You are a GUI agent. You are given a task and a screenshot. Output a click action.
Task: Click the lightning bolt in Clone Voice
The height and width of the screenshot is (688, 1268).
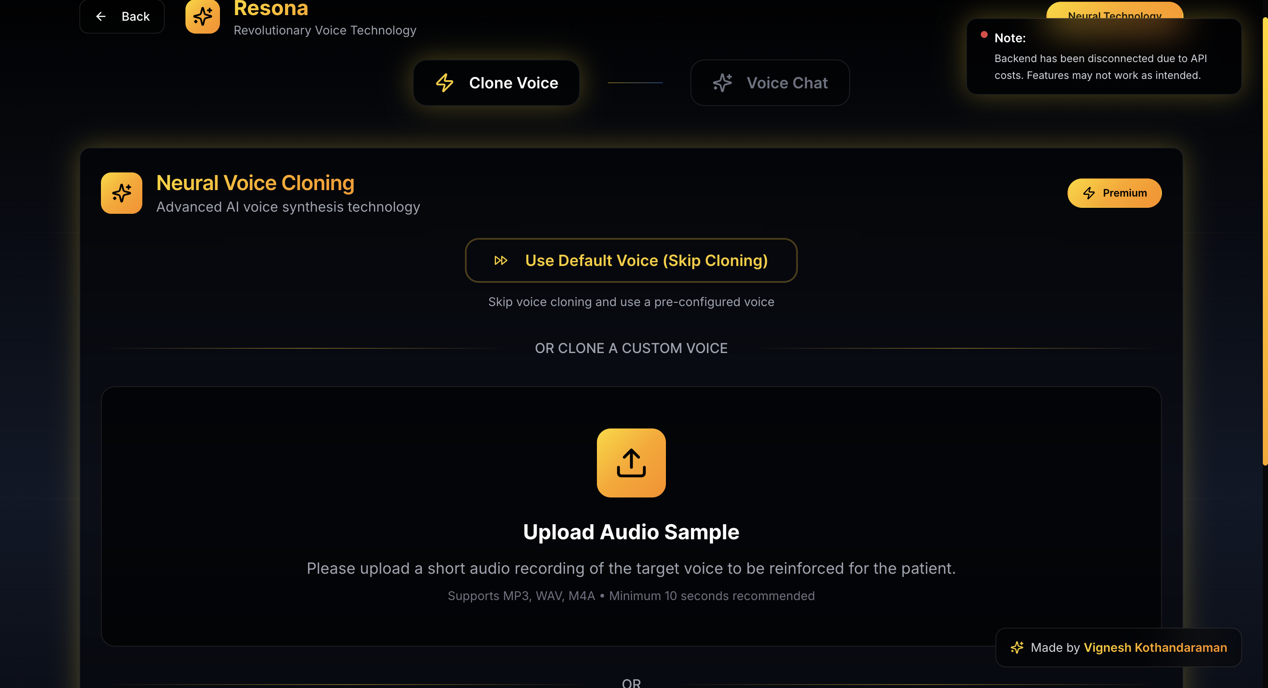point(445,83)
